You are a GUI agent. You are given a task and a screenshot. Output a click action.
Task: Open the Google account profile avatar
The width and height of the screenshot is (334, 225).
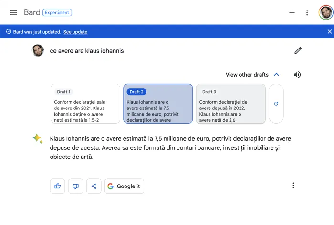pyautogui.click(x=326, y=12)
